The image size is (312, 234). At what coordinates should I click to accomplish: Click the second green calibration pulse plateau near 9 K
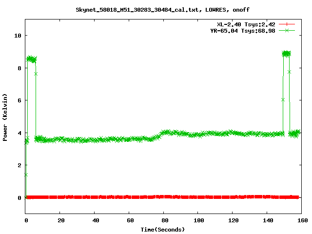[x=287, y=54]
